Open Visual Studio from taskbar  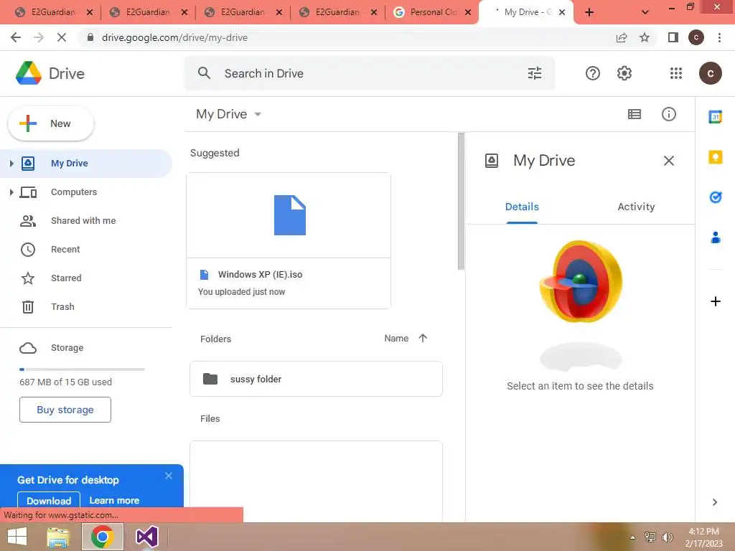point(146,537)
